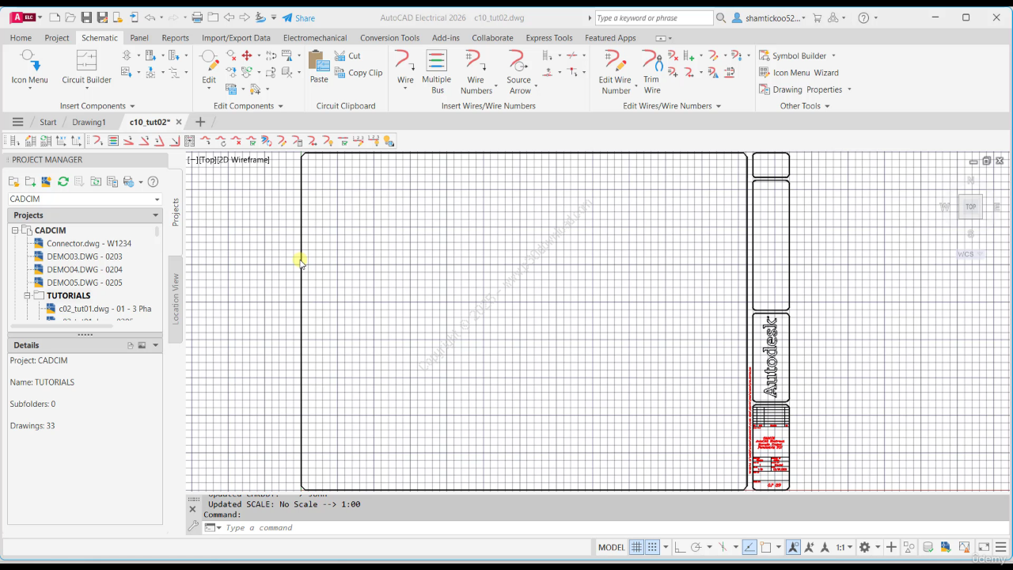Launch the Circuit Builder tool
This screenshot has width=1013, height=570.
pyautogui.click(x=86, y=66)
